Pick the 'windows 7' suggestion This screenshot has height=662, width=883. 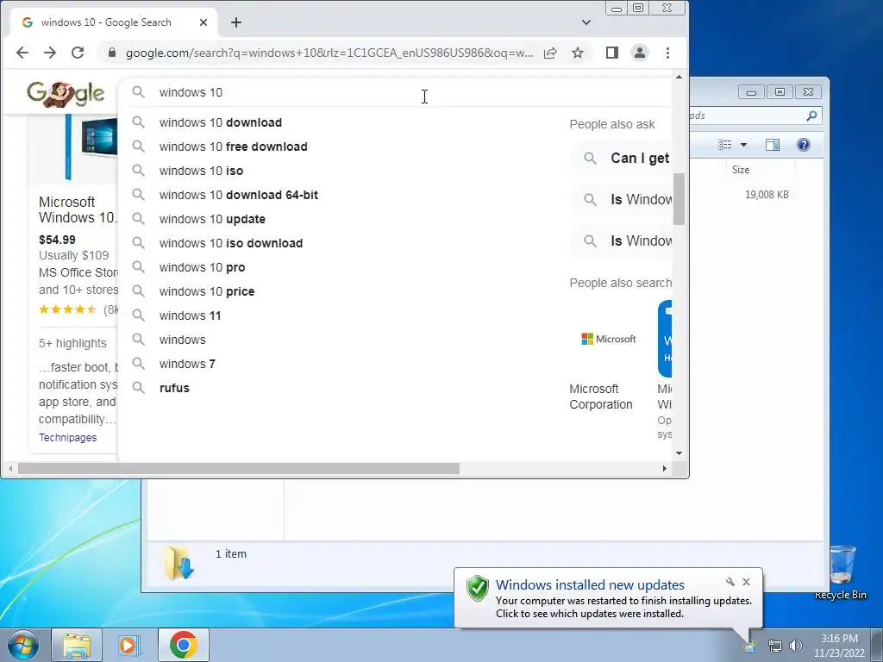187,365
